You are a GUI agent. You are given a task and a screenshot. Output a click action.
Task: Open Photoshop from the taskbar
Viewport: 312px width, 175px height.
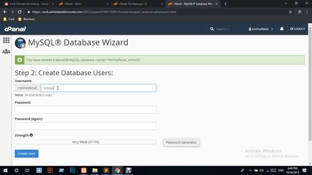point(73,171)
